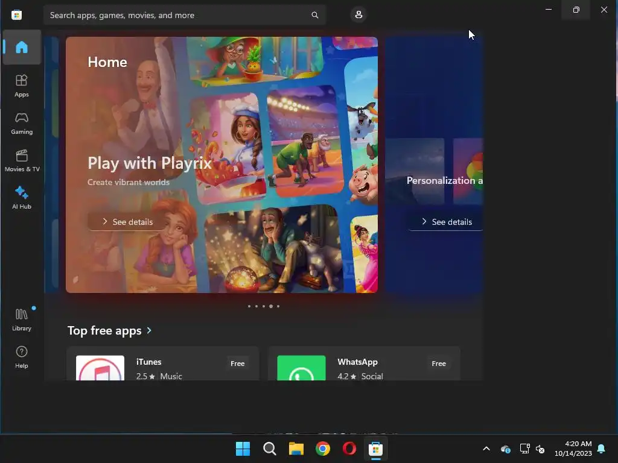Click the search magnifier icon
The width and height of the screenshot is (618, 463).
[x=314, y=15]
